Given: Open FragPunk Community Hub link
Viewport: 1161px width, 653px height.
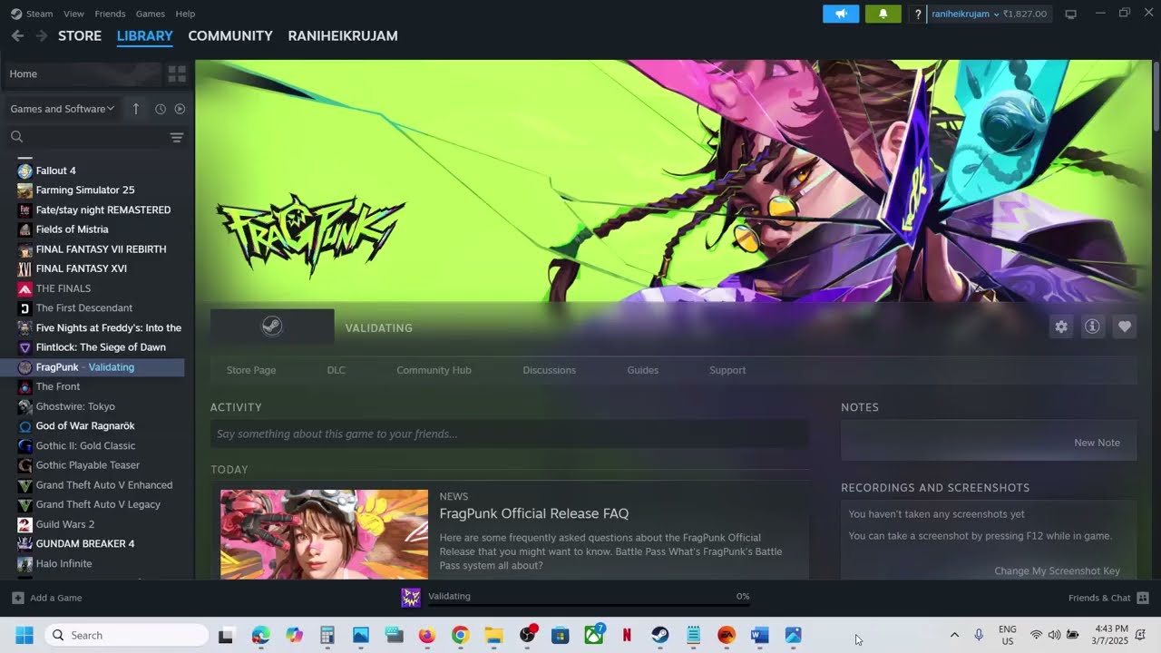Looking at the screenshot, I should click(434, 370).
